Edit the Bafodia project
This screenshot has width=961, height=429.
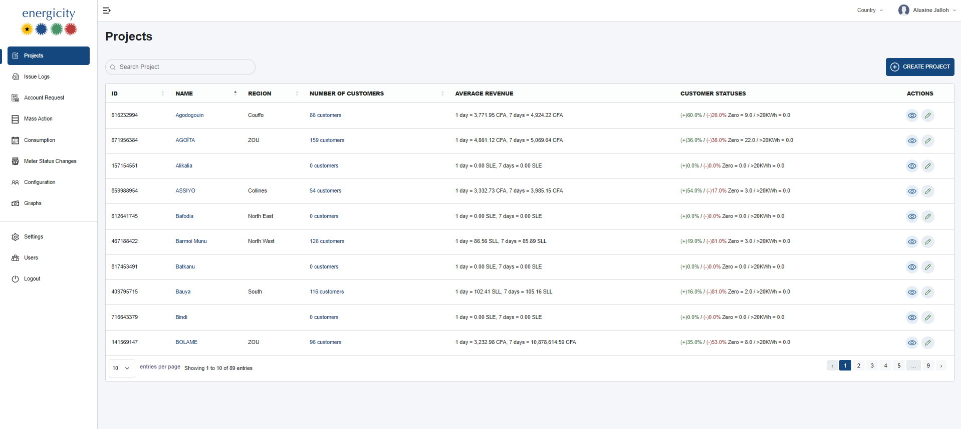point(928,216)
